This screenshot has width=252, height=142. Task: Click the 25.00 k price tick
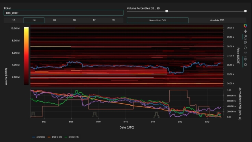230,74
